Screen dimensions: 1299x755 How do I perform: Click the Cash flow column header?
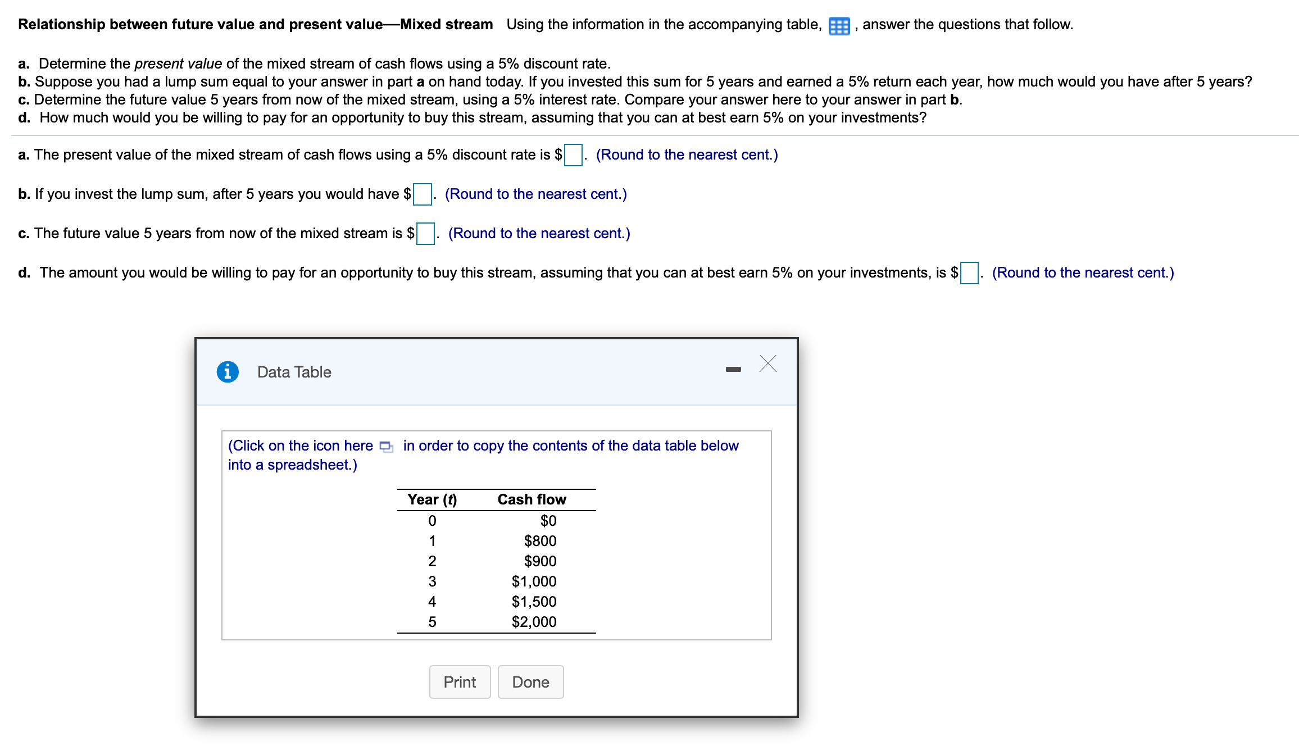(532, 499)
